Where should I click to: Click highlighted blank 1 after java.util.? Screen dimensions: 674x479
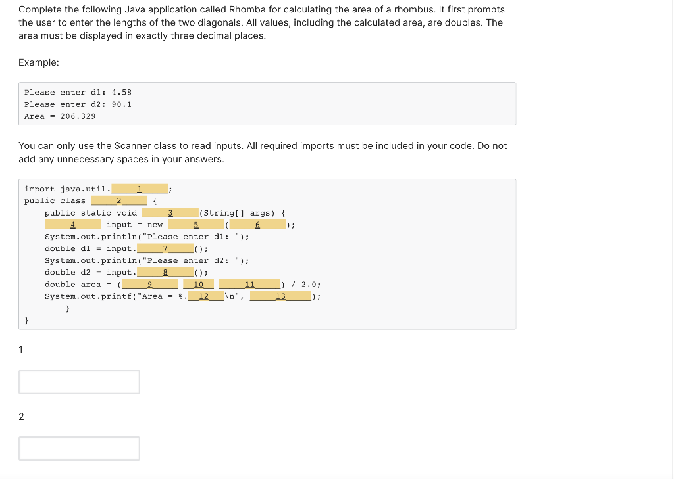click(x=139, y=189)
